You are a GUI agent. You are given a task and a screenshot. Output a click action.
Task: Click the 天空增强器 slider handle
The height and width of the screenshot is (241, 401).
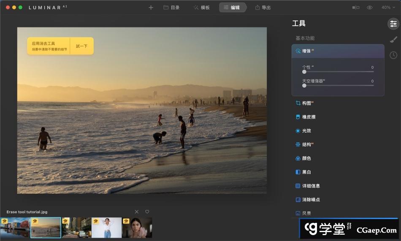click(304, 85)
